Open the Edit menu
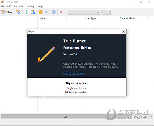Viewport: 154px width, 126px height. [9, 6]
